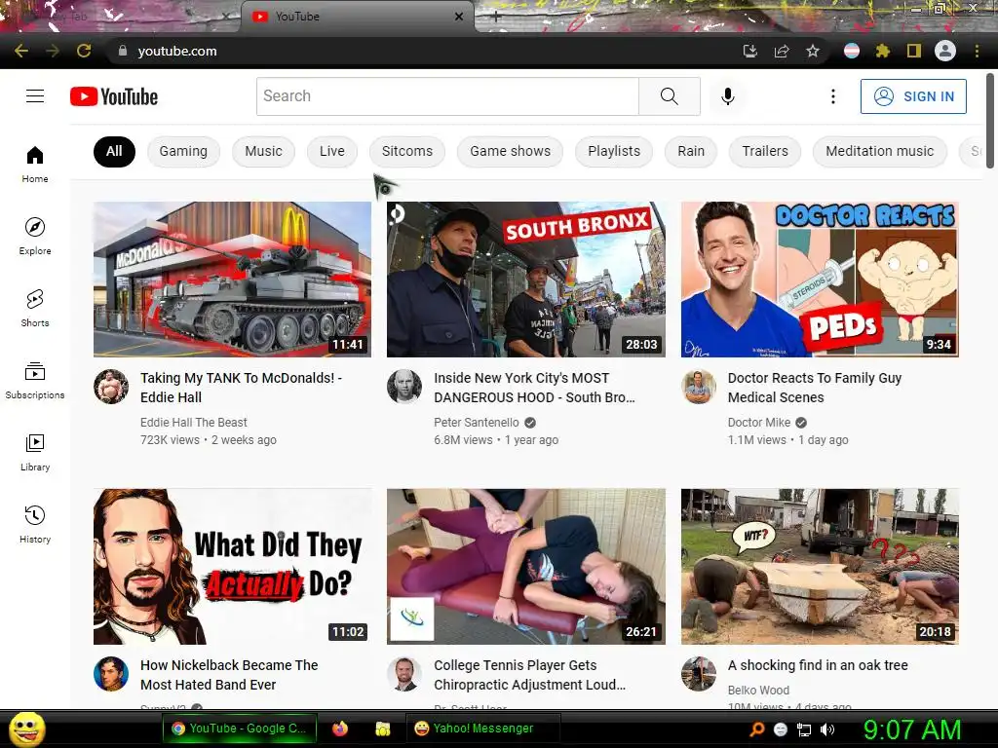Viewport: 998px width, 748px height.
Task: Open Subscriptions in sidebar
Action: coord(35,381)
